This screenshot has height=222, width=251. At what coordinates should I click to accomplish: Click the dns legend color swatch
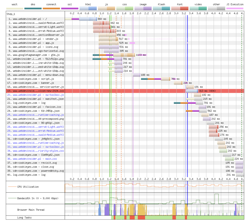tap(33, 8)
